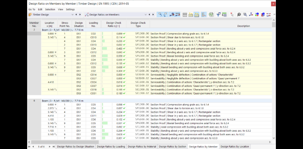This screenshot has height=149, width=303.
Task: Switch to Design Ratios by Loading tab
Action: 111,147
